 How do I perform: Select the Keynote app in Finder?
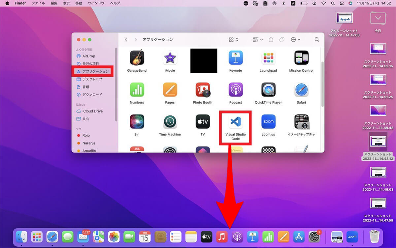click(x=236, y=58)
